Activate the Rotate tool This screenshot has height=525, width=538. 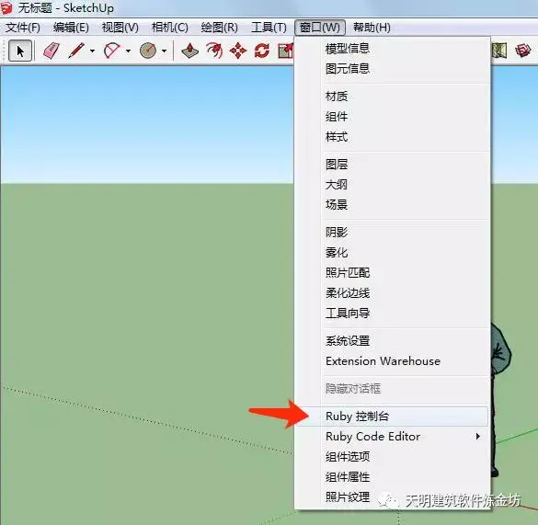(x=262, y=51)
